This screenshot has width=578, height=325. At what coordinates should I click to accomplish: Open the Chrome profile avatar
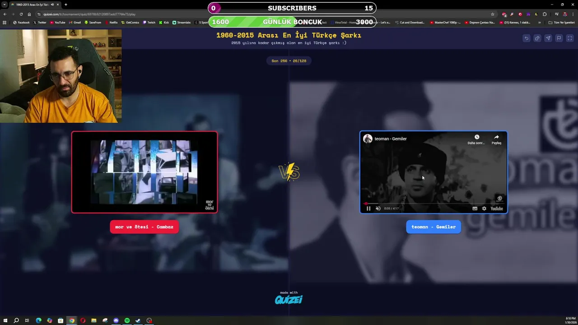564,14
